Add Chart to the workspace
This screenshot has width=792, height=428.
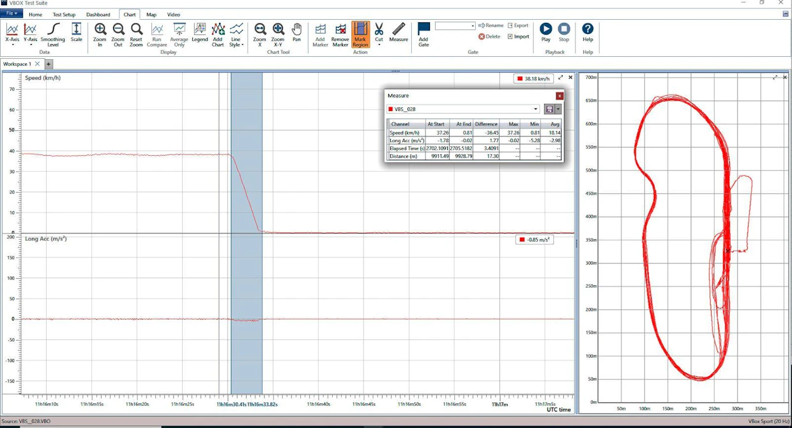218,34
